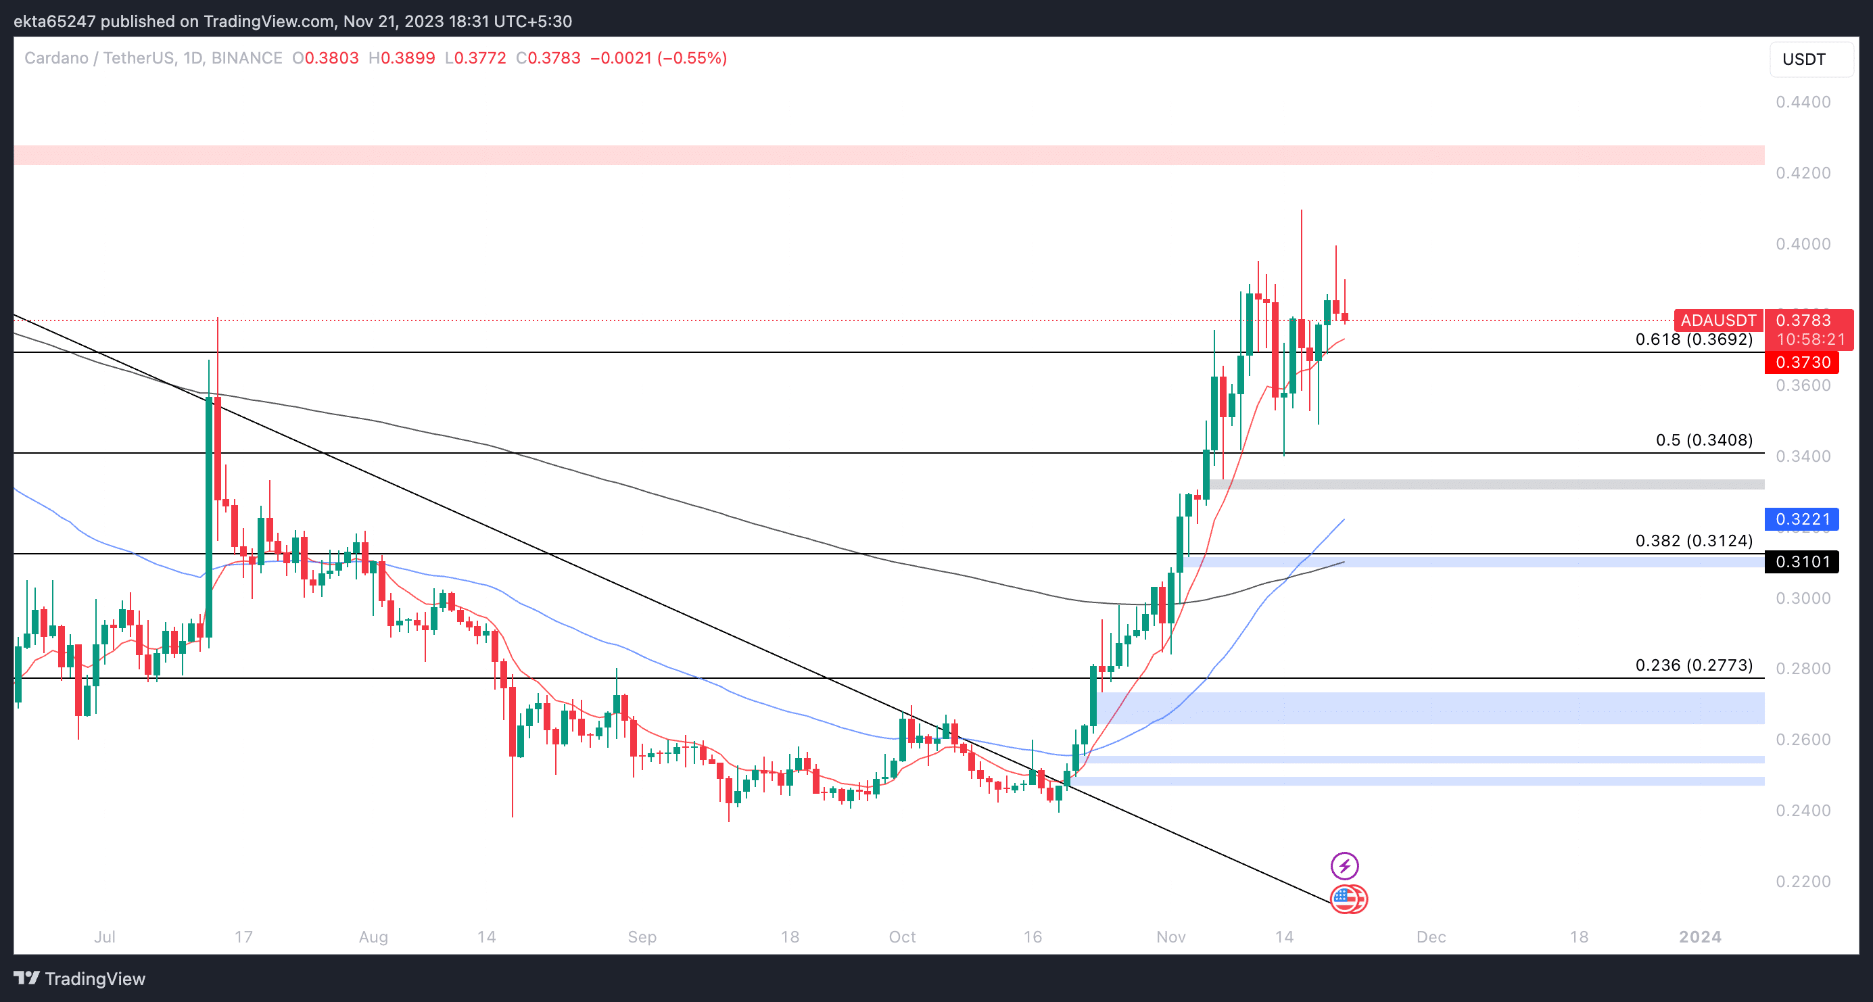This screenshot has width=1873, height=1002.
Task: Click the blue 0.3221 price label
Action: tap(1802, 519)
